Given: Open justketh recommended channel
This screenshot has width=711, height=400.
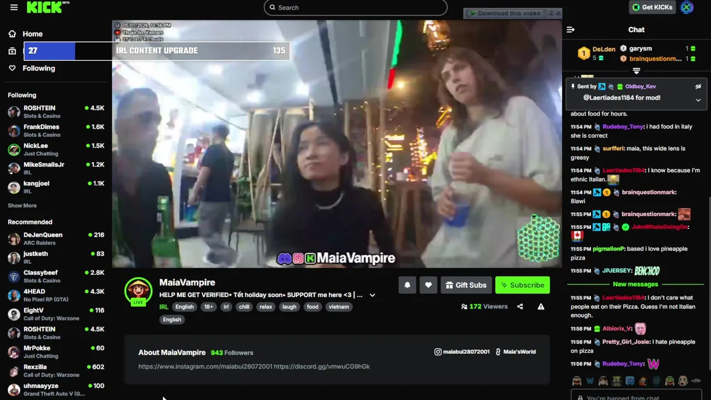Looking at the screenshot, I should pyautogui.click(x=56, y=258).
